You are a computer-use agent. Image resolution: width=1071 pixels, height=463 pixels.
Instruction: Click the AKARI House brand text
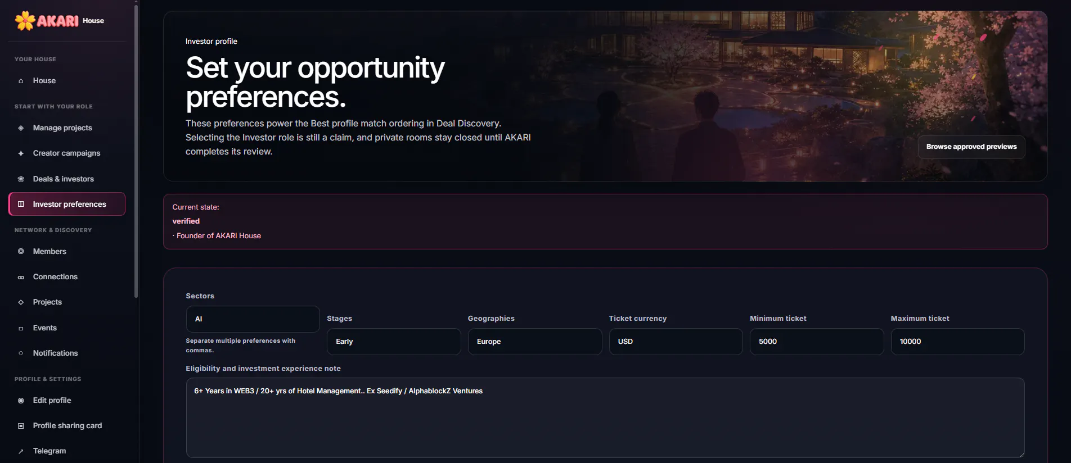pos(70,21)
